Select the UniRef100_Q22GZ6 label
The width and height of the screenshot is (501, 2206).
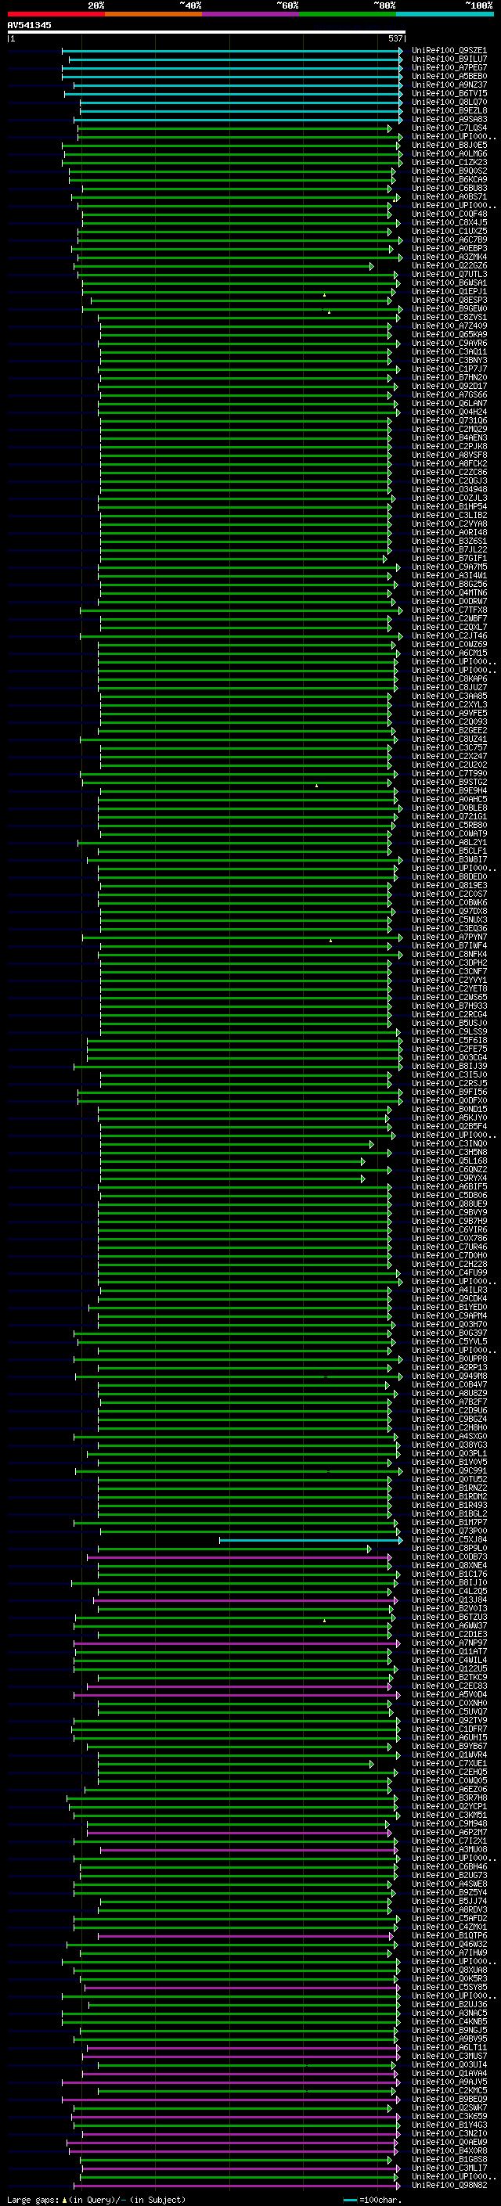click(x=449, y=265)
